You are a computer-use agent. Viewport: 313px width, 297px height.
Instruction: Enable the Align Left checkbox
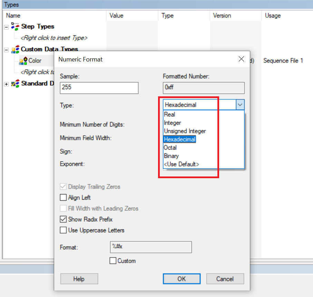63,198
